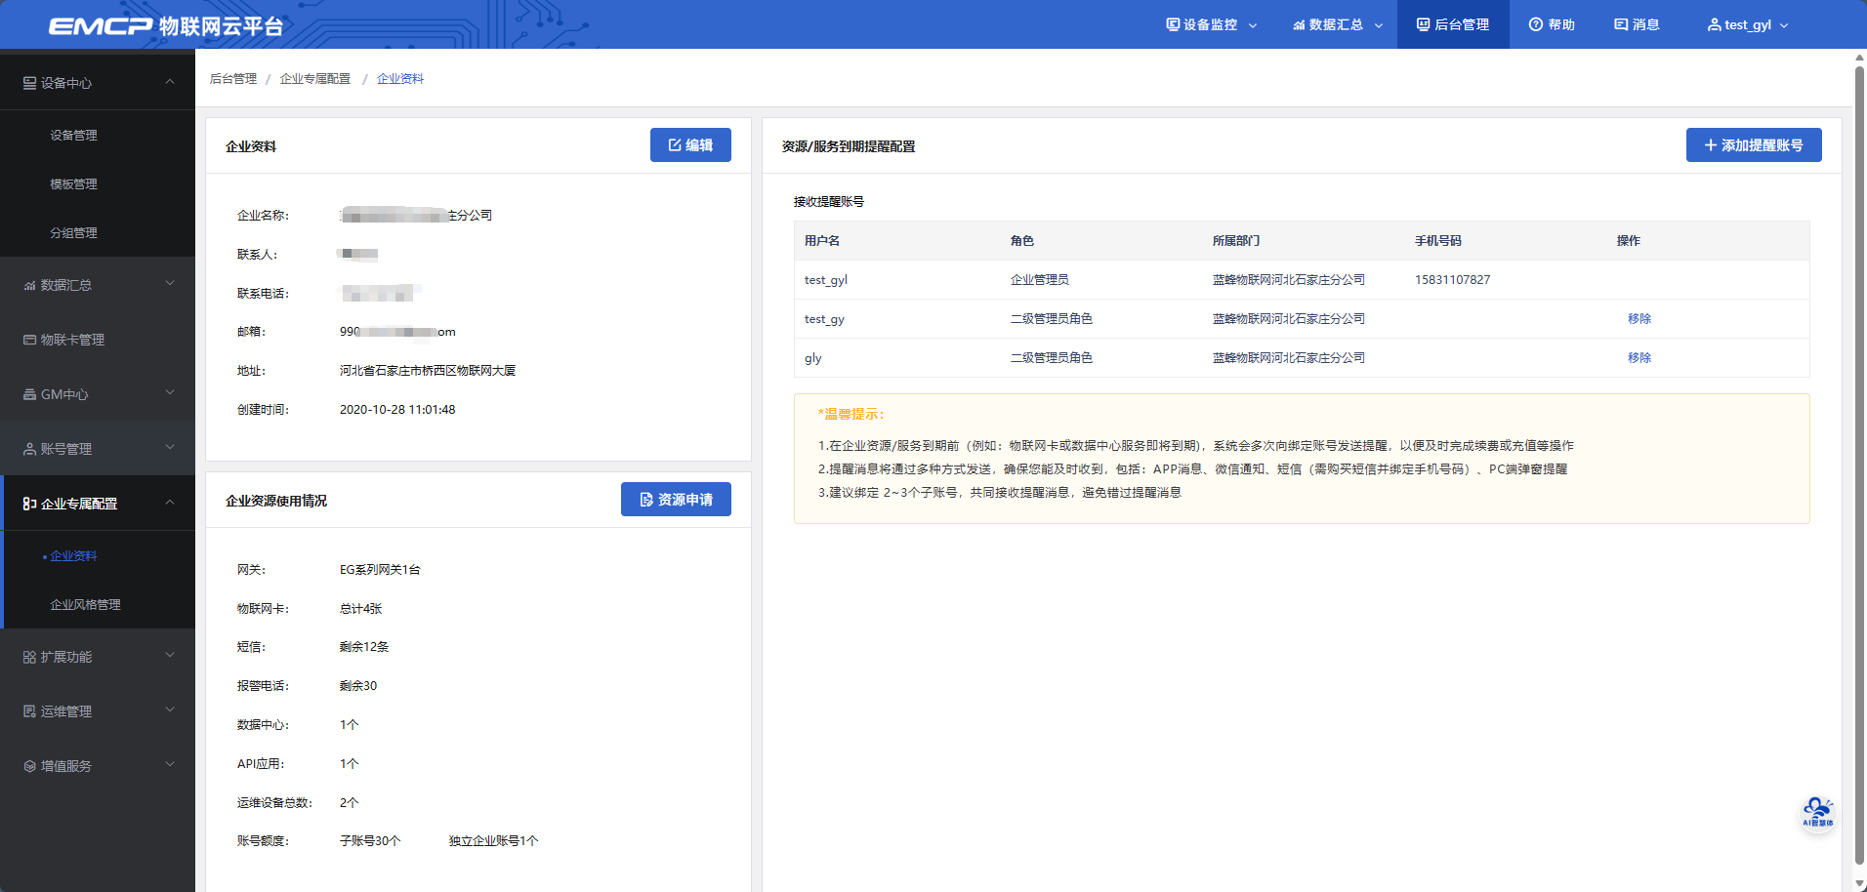Select 企业风格管理 in sidebar
Image resolution: width=1867 pixels, height=892 pixels.
pyautogui.click(x=86, y=604)
